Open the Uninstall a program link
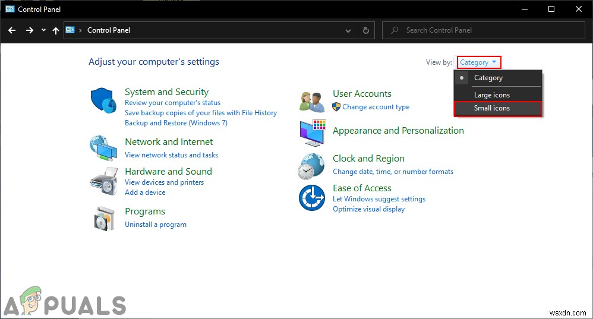This screenshot has height=319, width=593. click(x=156, y=225)
